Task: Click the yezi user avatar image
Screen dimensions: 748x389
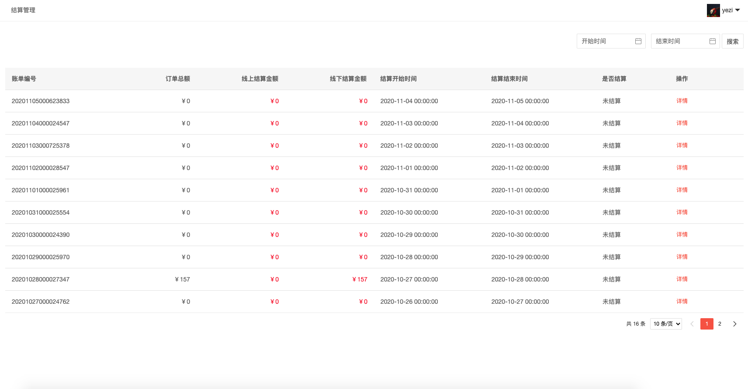Action: coord(713,10)
